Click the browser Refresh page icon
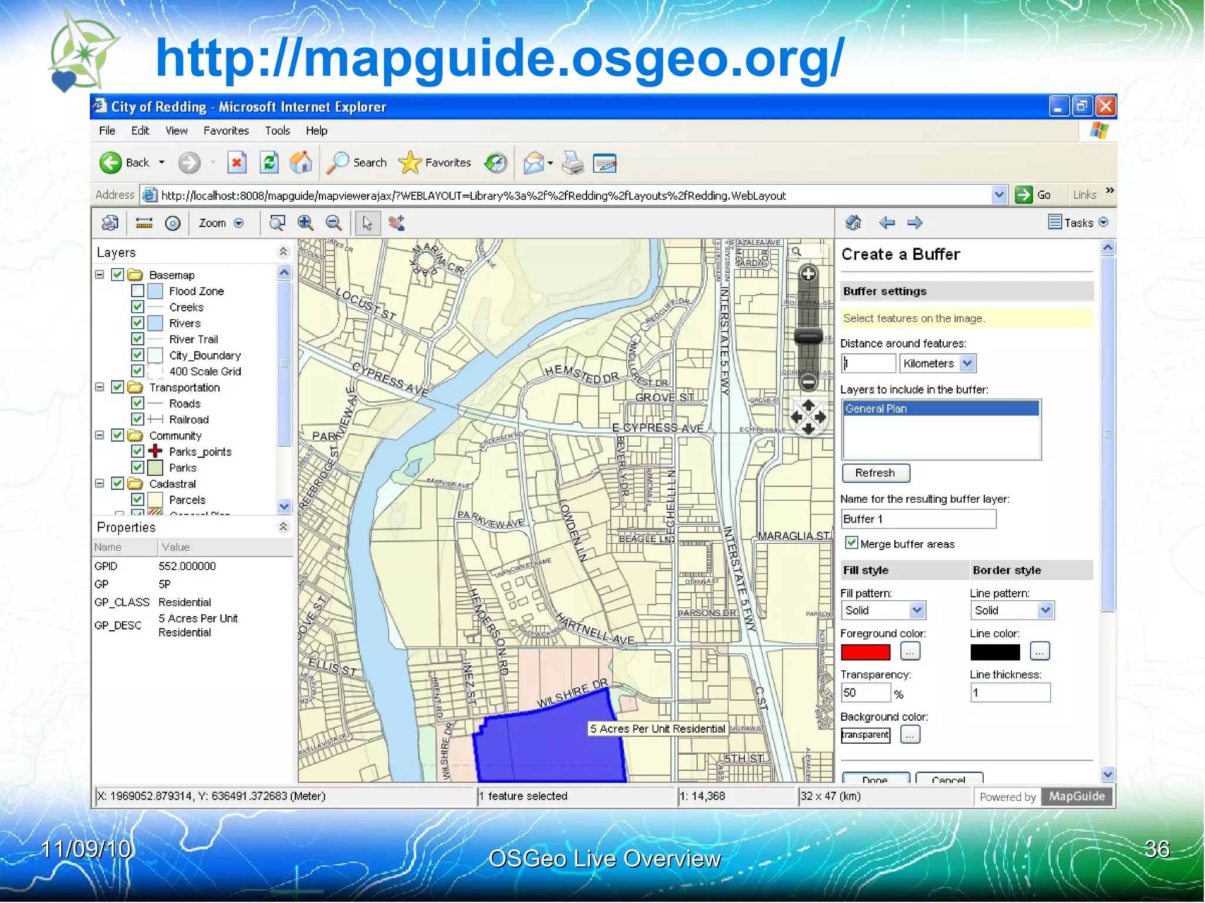Image resolution: width=1205 pixels, height=903 pixels. (x=269, y=163)
